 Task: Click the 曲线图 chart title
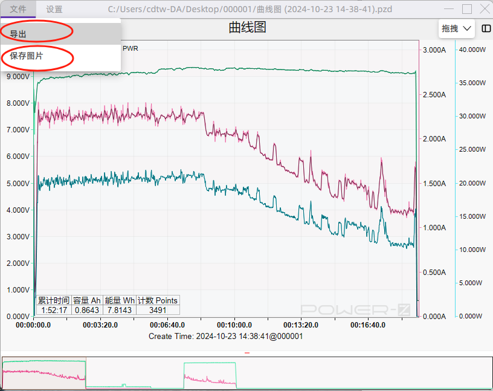click(247, 27)
